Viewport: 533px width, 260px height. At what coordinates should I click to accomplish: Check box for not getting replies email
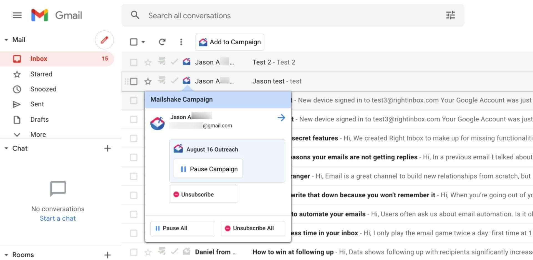click(x=134, y=157)
